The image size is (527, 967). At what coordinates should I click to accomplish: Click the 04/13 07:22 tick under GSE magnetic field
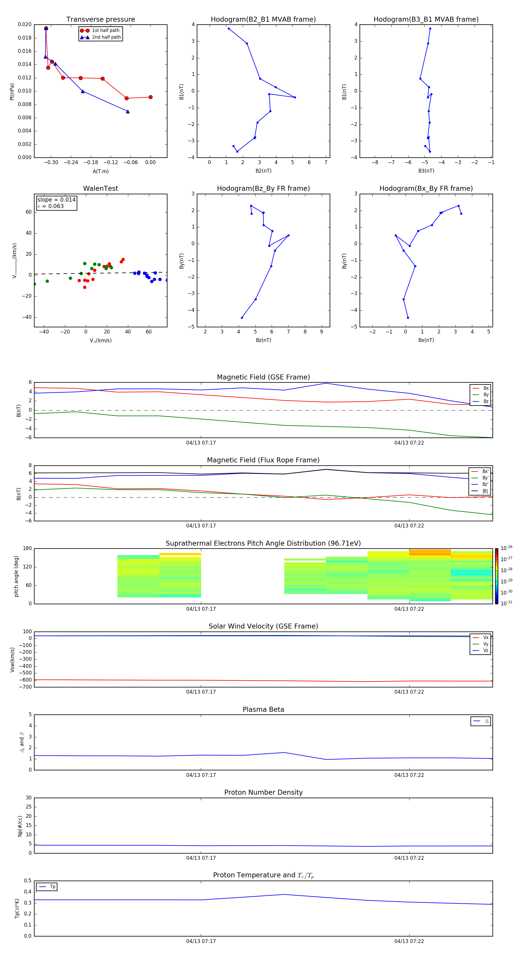pos(409,443)
